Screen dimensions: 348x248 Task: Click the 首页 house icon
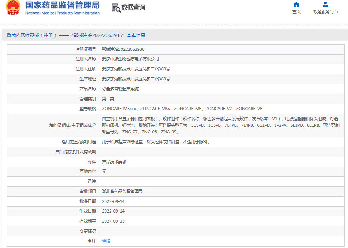coord(296,5)
